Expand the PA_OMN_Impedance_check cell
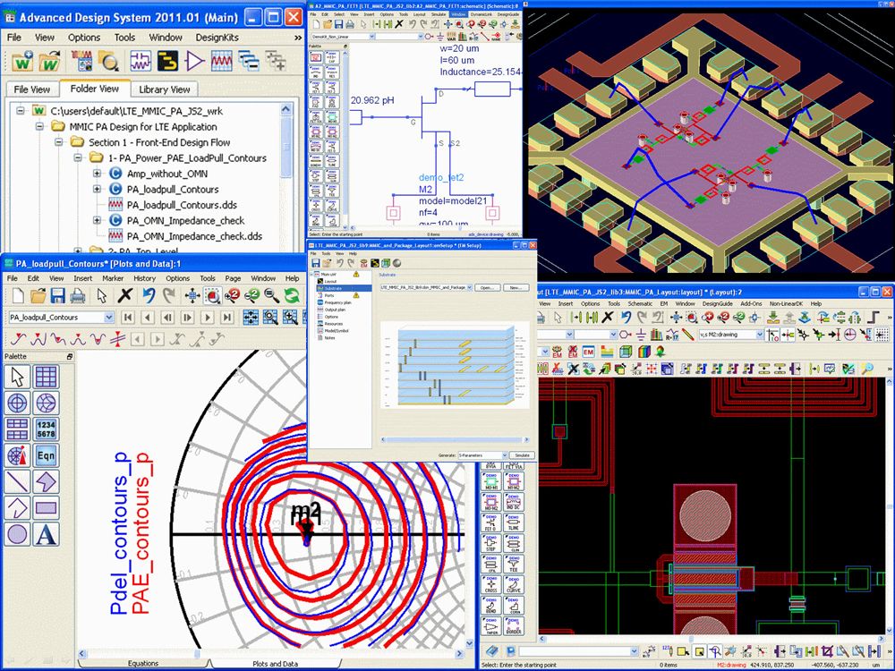This screenshot has width=895, height=671. tap(97, 220)
